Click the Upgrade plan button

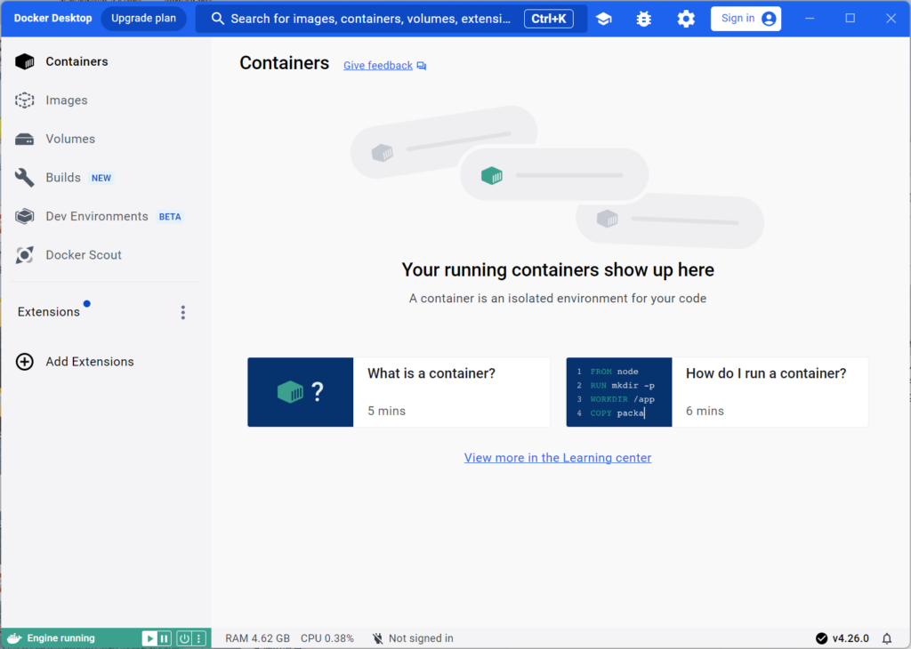(x=143, y=19)
